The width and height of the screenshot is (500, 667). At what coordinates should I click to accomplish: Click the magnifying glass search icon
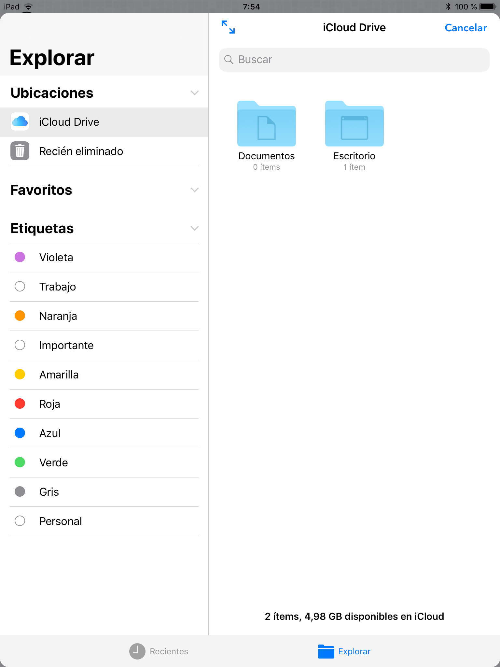229,60
